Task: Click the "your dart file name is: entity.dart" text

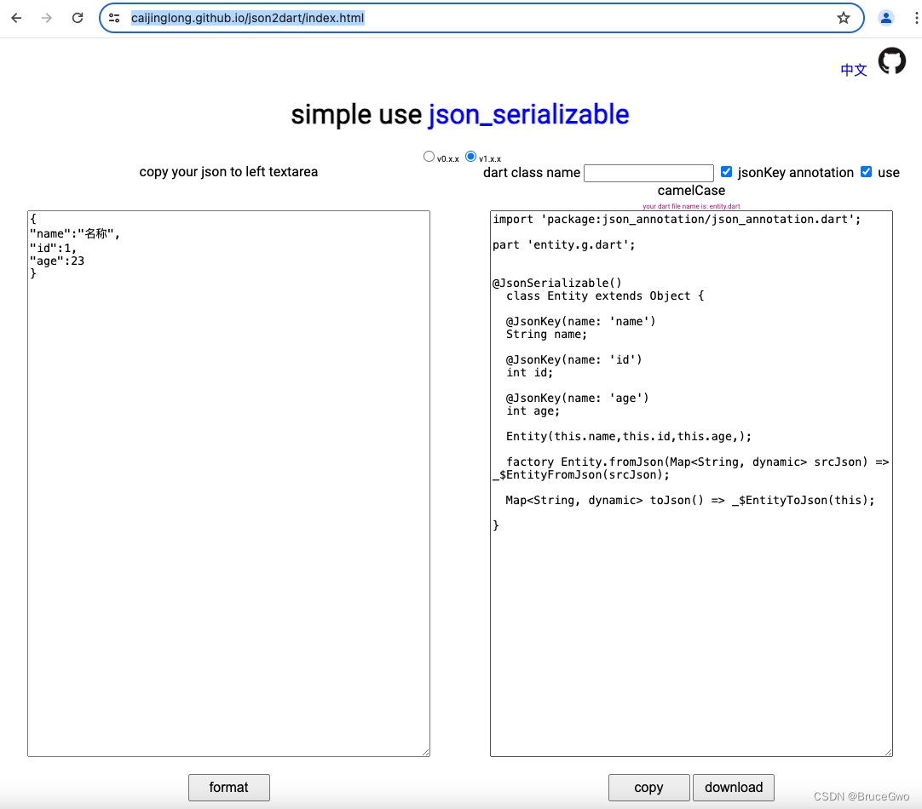Action: click(692, 206)
